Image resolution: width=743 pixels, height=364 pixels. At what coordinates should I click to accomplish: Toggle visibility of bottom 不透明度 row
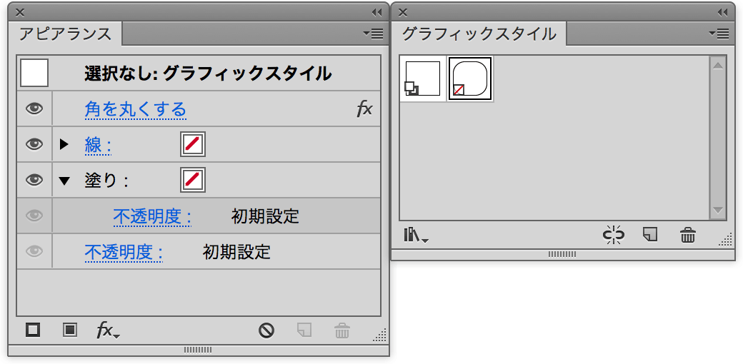pyautogui.click(x=34, y=251)
